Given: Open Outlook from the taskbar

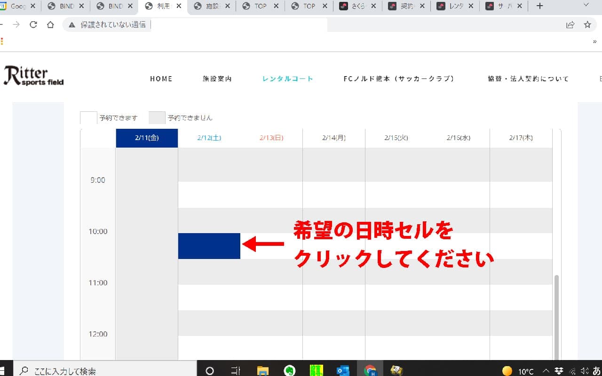Looking at the screenshot, I should tap(343, 371).
